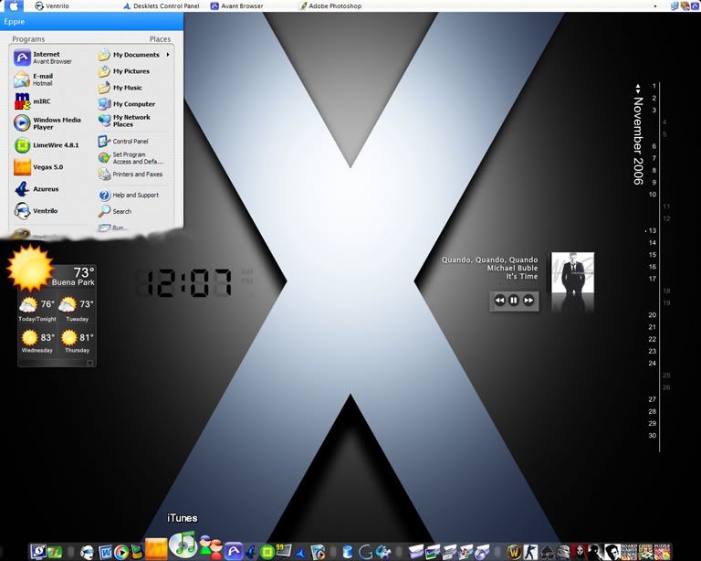
Task: Click the Eppie user name header
Action: pos(15,22)
